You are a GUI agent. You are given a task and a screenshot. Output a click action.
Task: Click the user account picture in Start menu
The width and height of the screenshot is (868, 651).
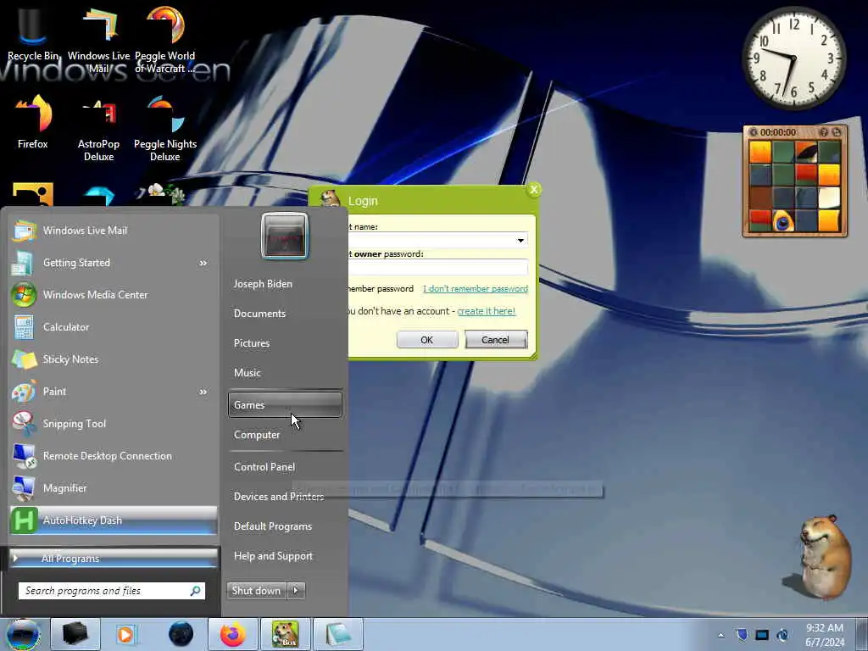coord(285,236)
